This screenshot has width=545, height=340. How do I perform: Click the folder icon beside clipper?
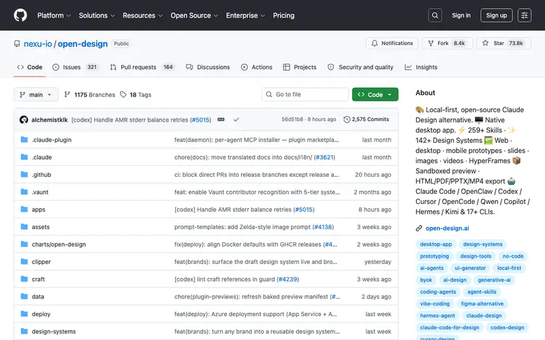[x=25, y=261]
